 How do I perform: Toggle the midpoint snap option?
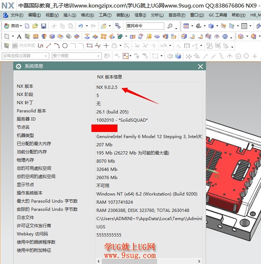pos(213,56)
